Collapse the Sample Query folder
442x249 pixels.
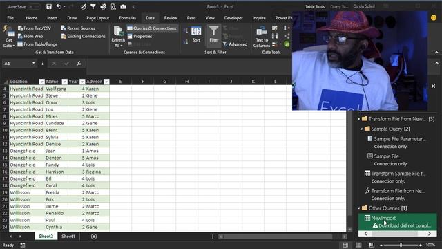tap(362, 129)
